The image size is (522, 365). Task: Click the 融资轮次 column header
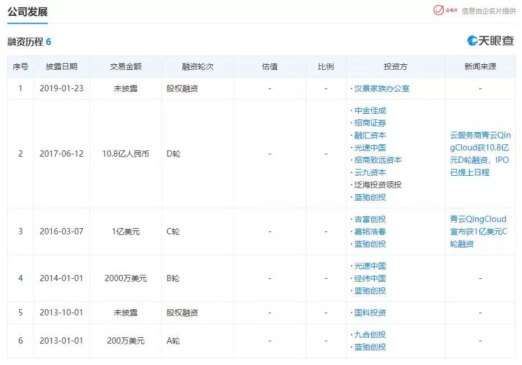point(198,66)
